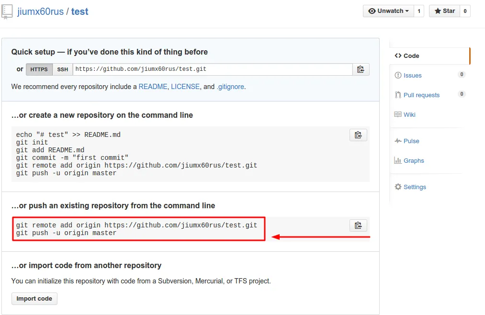Open Pulse via its activity graph icon

click(x=398, y=141)
